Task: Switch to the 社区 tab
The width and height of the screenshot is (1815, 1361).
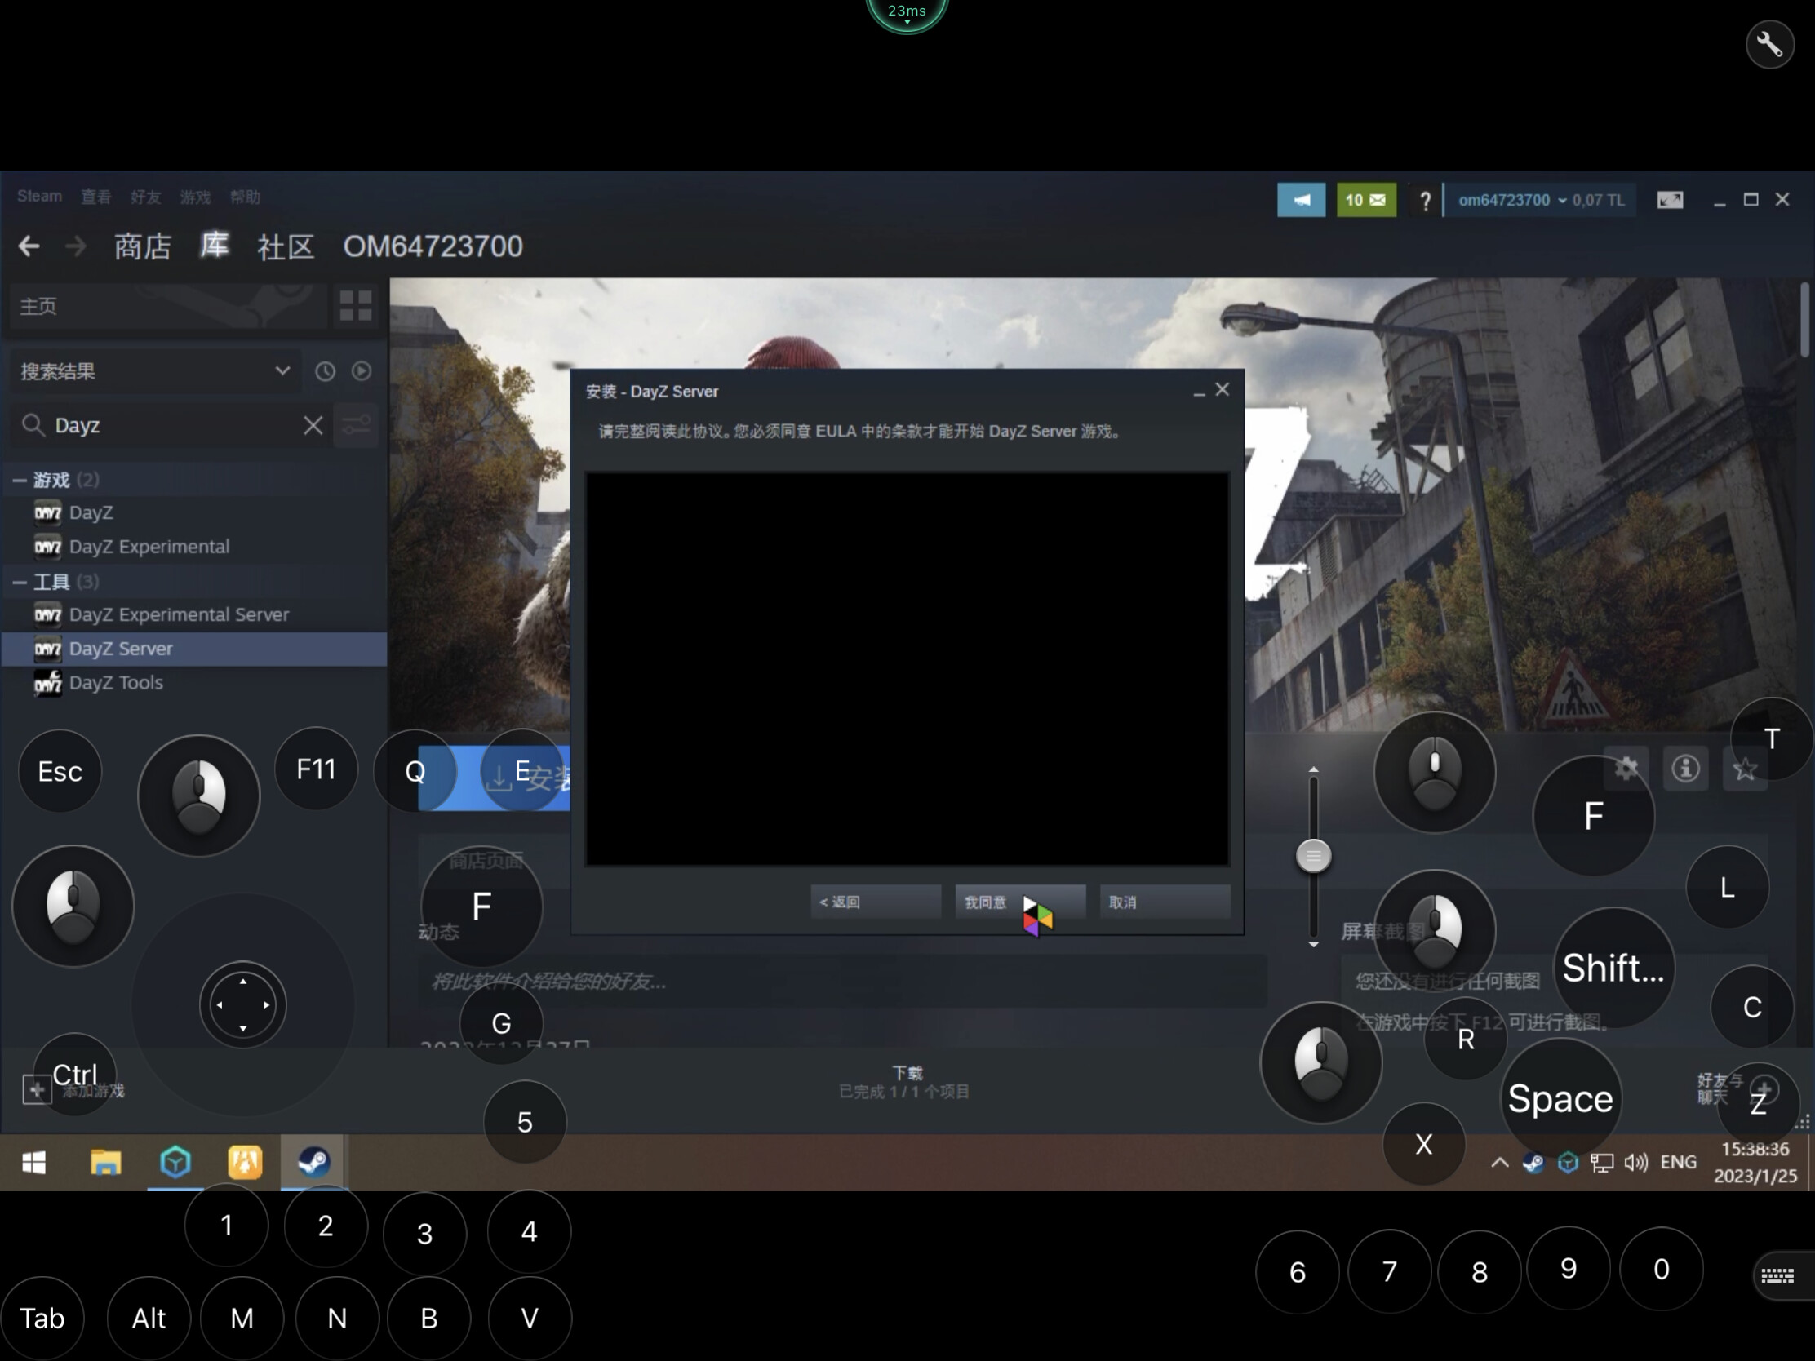Action: (x=286, y=246)
